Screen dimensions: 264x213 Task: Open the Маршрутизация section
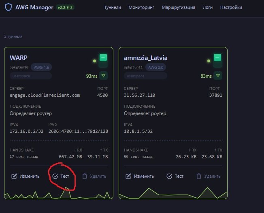pyautogui.click(x=178, y=7)
